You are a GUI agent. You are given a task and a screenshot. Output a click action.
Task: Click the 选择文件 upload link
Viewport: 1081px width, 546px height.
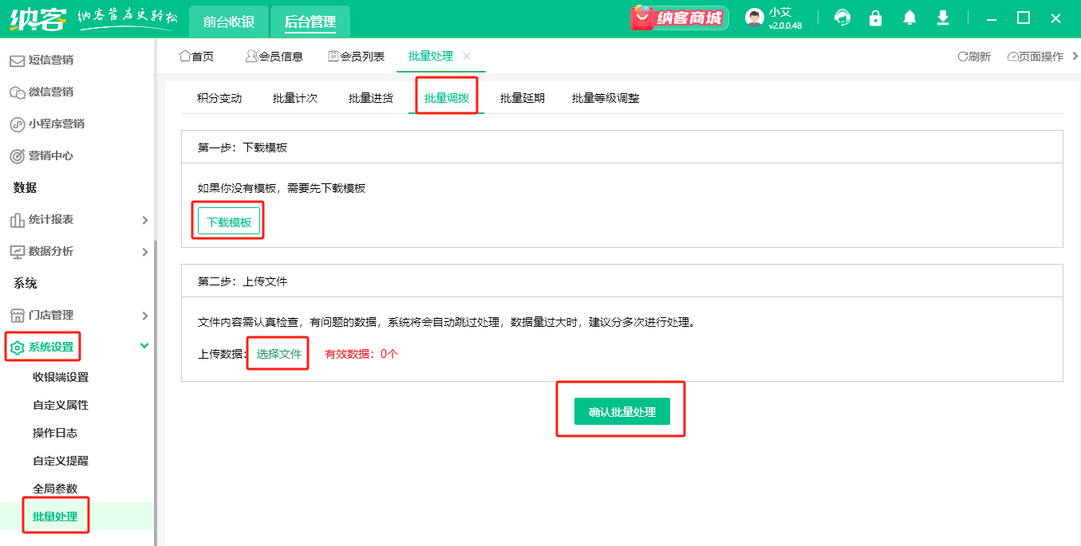[277, 353]
